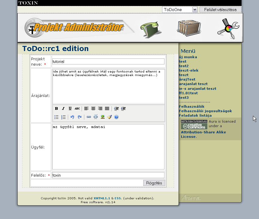
Task: Open új munka in the menu
Action: (188, 57)
